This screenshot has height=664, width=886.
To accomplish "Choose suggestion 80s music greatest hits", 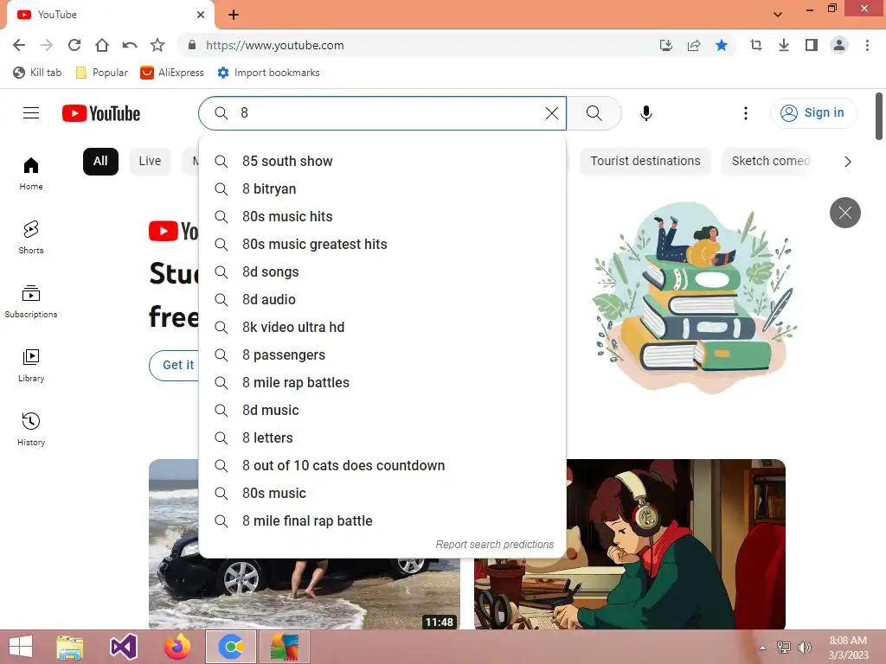I will pos(382,245).
